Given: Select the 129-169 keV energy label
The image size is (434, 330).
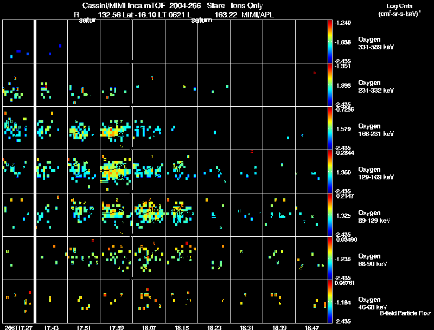Looking at the screenshot, I should point(376,177).
